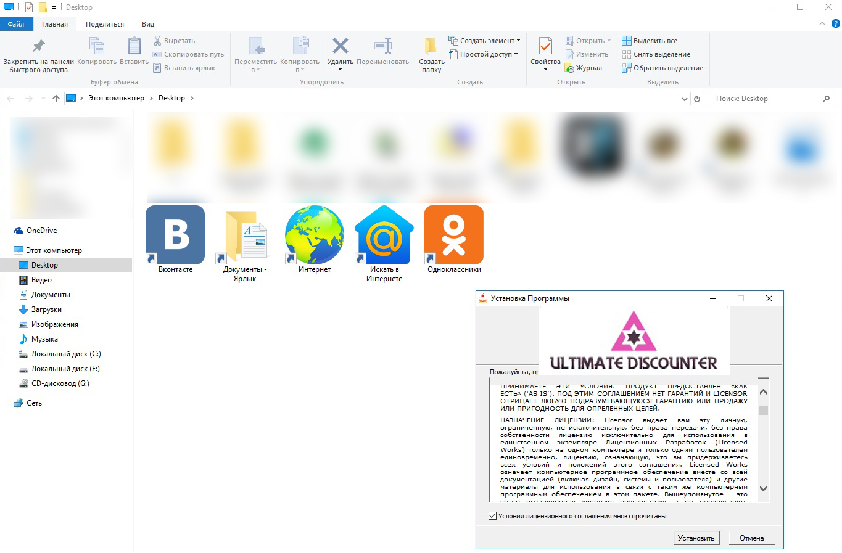Open the Файл tab

(x=16, y=24)
